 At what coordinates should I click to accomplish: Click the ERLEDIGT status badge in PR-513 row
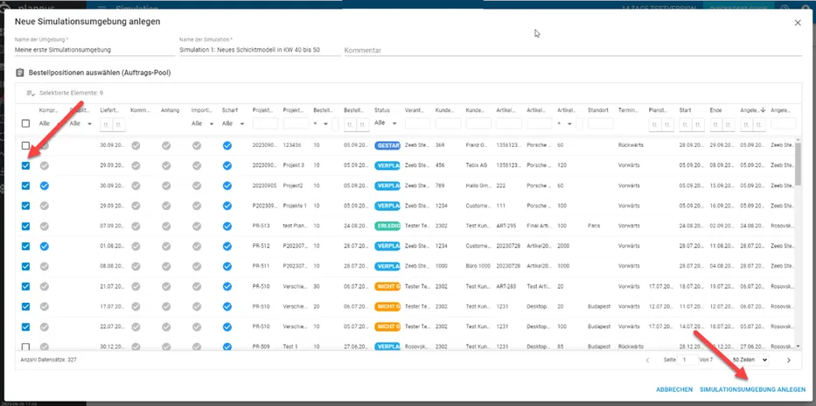pos(387,226)
